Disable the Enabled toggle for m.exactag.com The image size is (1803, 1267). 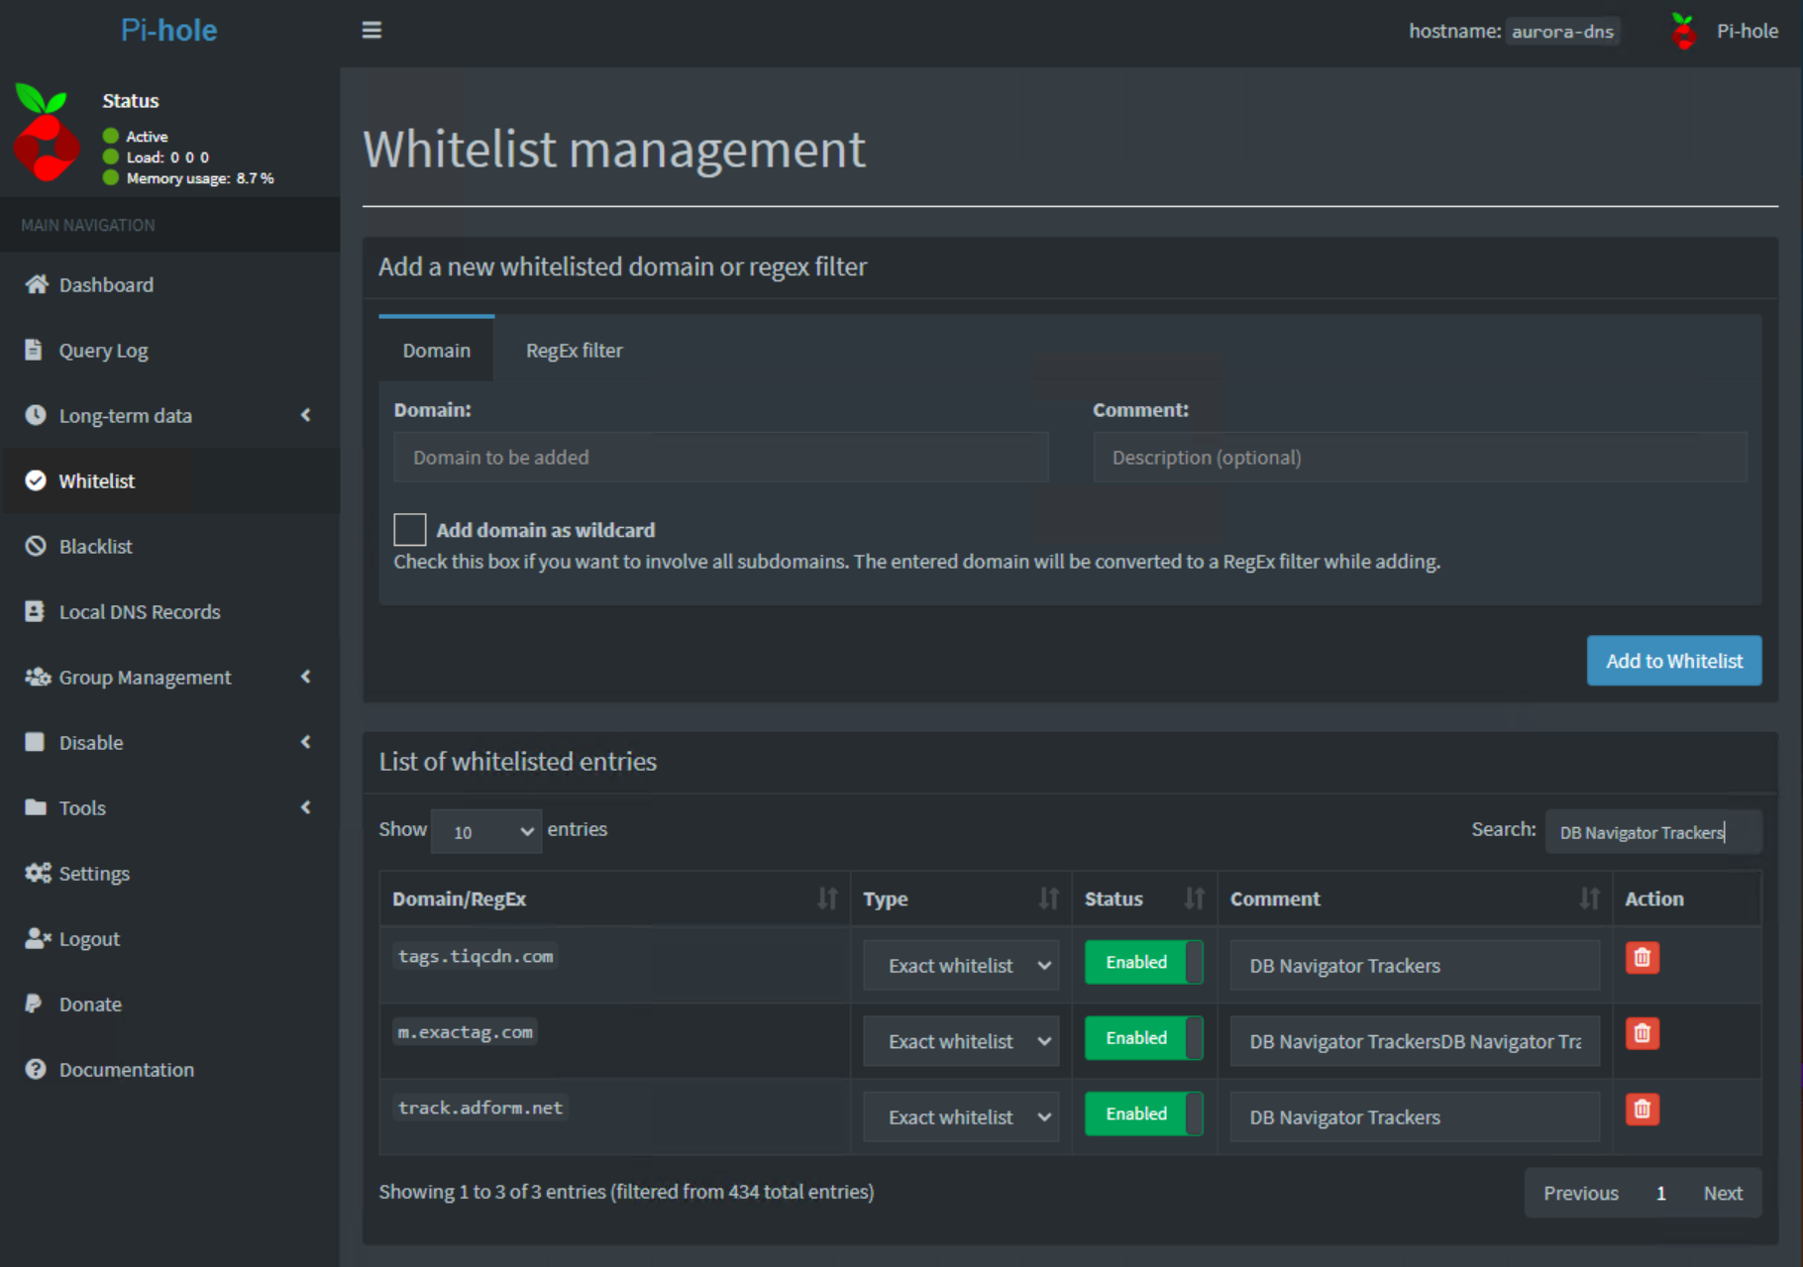click(1142, 1037)
